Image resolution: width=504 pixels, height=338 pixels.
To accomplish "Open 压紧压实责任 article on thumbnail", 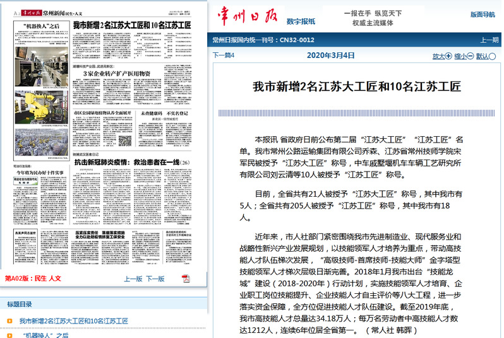I will tap(100, 235).
